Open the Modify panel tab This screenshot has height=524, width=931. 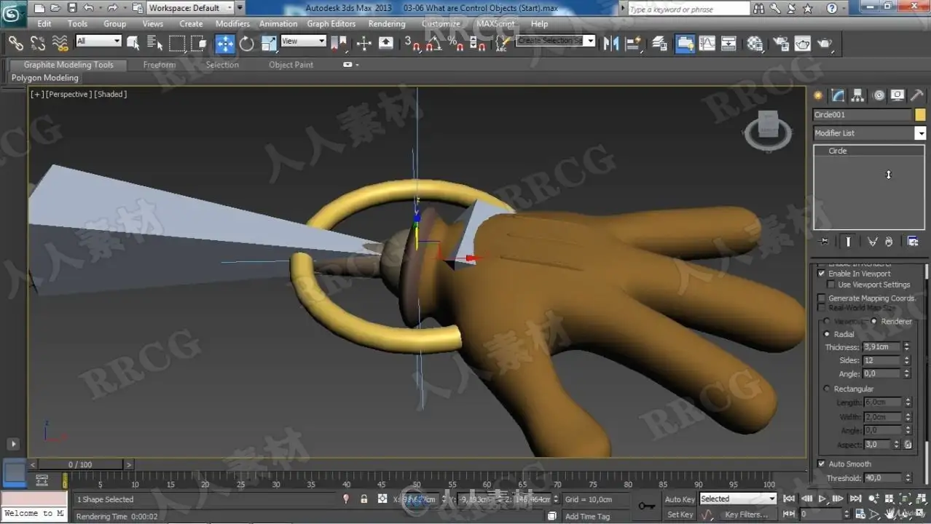coord(838,95)
